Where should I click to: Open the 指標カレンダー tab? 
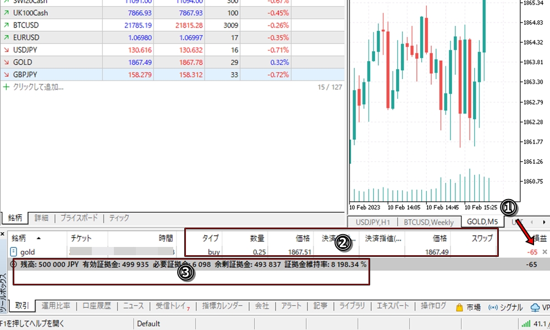222,306
